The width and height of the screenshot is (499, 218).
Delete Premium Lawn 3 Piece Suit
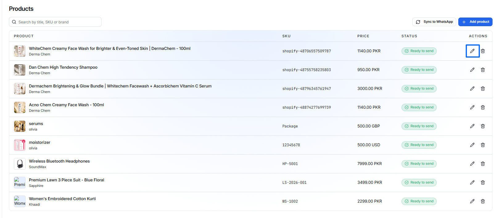pos(483,183)
